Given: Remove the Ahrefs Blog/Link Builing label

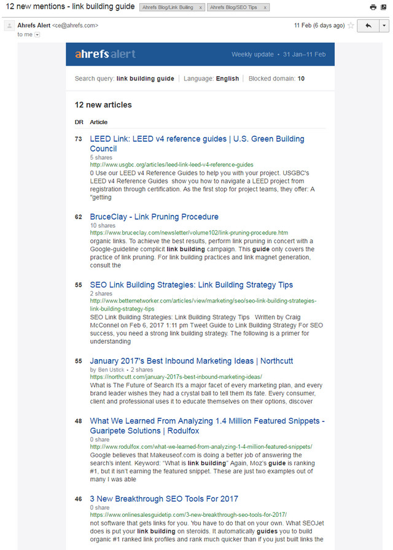Looking at the screenshot, I should tap(200, 7).
